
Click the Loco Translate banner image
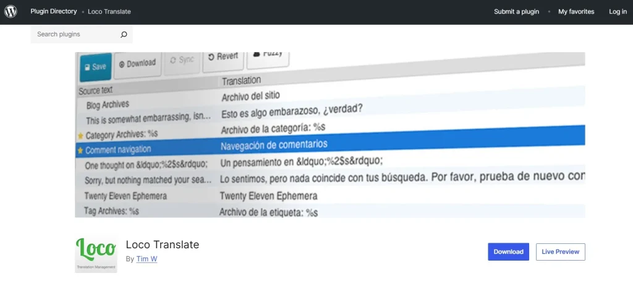coord(330,135)
